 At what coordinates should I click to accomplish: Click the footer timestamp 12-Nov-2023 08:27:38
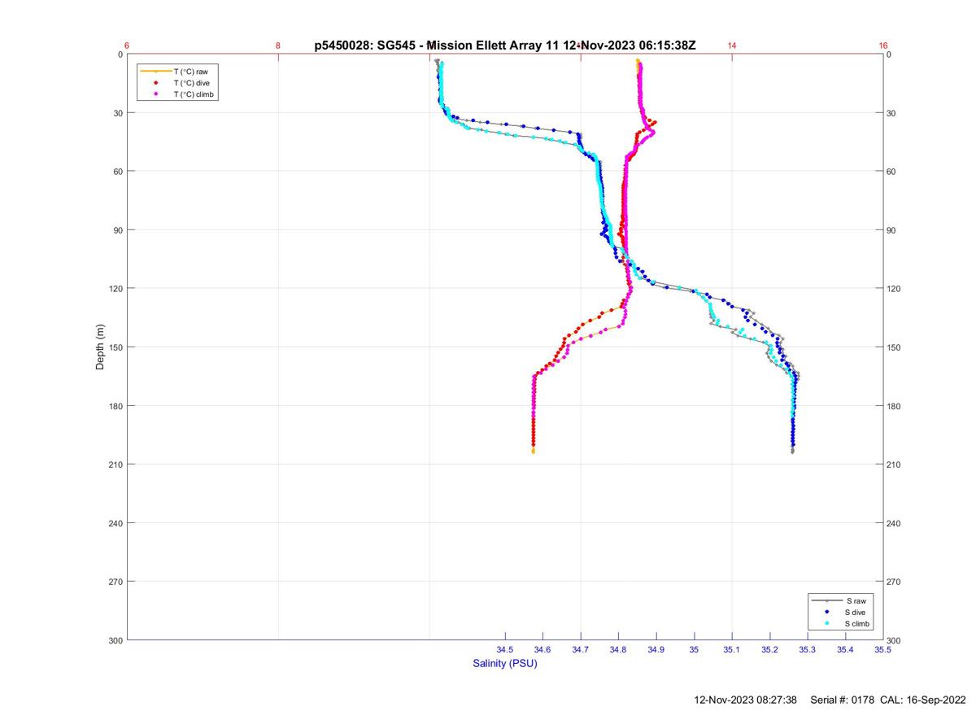click(745, 700)
